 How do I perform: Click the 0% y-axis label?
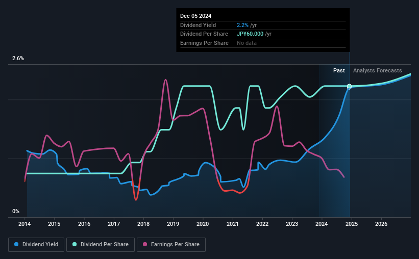(x=16, y=211)
